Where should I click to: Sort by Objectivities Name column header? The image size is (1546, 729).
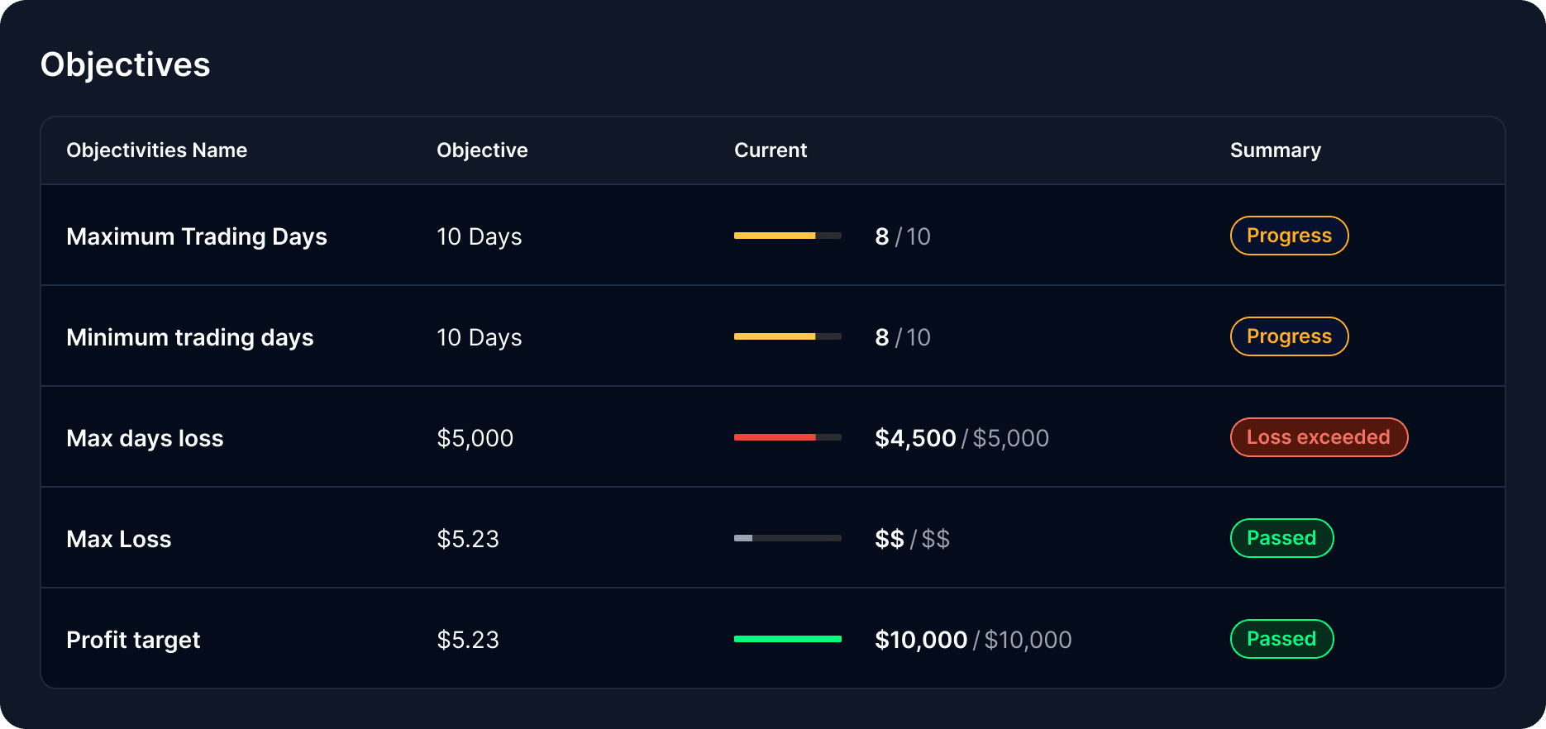point(157,150)
